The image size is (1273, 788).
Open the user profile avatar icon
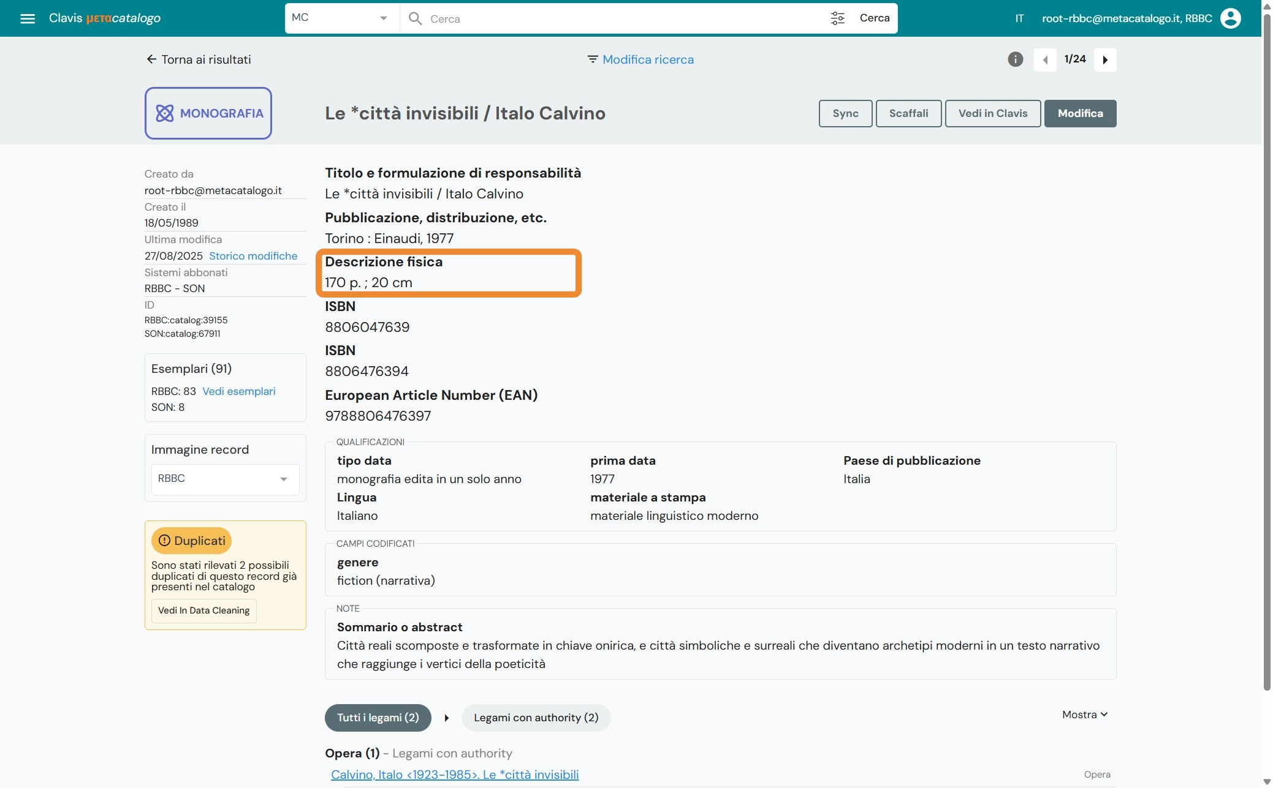coord(1231,18)
